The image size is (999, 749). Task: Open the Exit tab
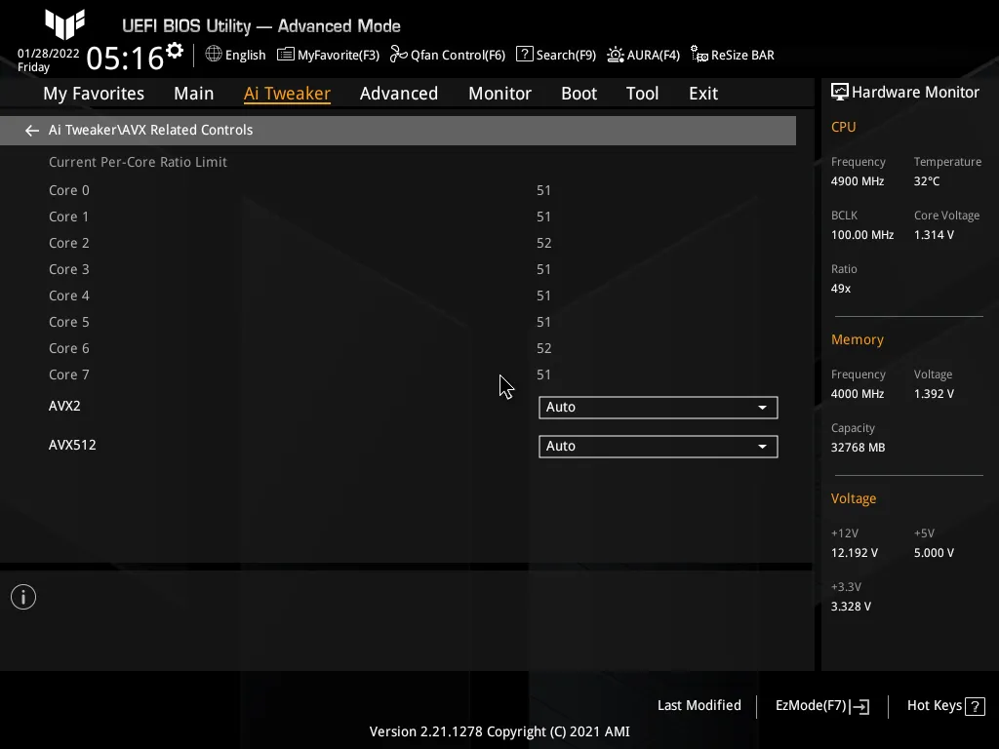click(x=703, y=94)
